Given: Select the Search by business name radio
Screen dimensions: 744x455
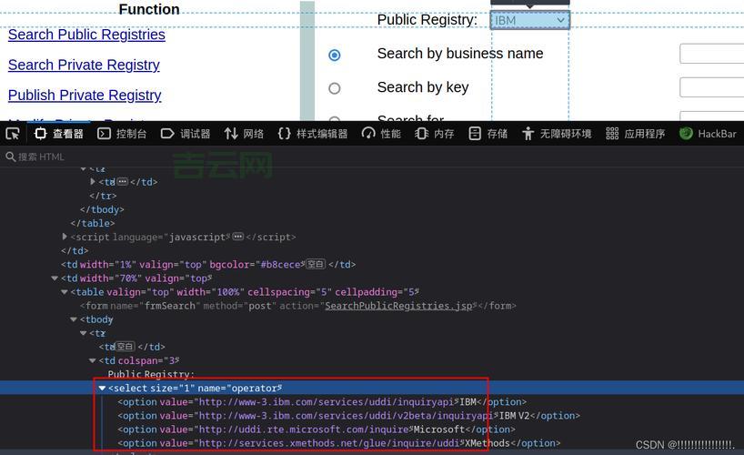Looking at the screenshot, I should point(335,55).
